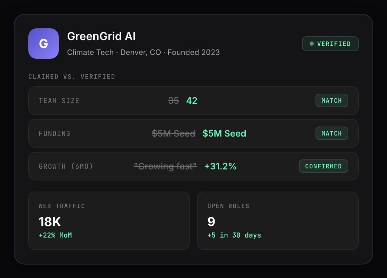Image resolution: width=387 pixels, height=278 pixels.
Task: Click the open roles count 9
Action: 211,222
